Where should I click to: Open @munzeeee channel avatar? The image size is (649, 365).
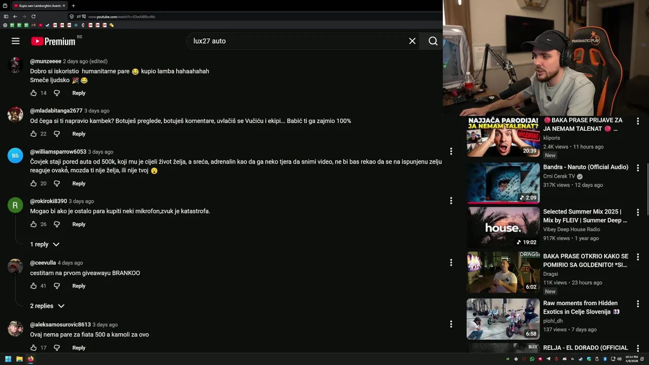15,65
